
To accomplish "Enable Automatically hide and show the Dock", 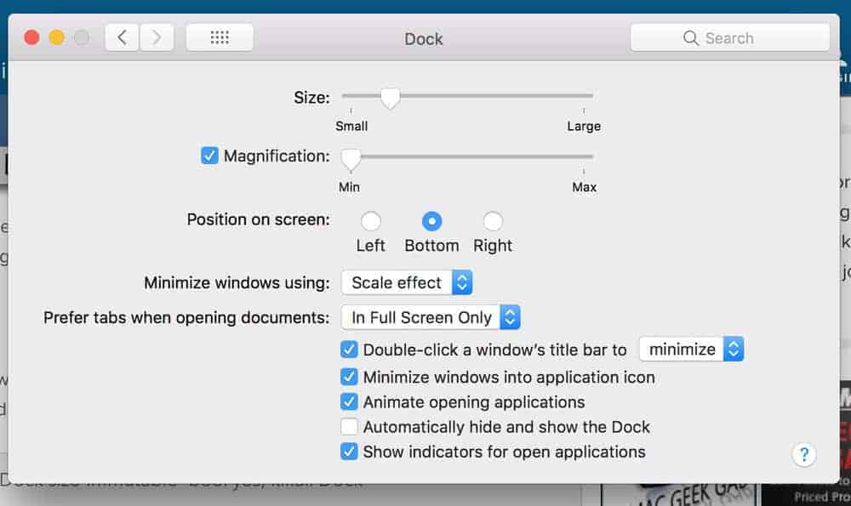I will pos(349,427).
